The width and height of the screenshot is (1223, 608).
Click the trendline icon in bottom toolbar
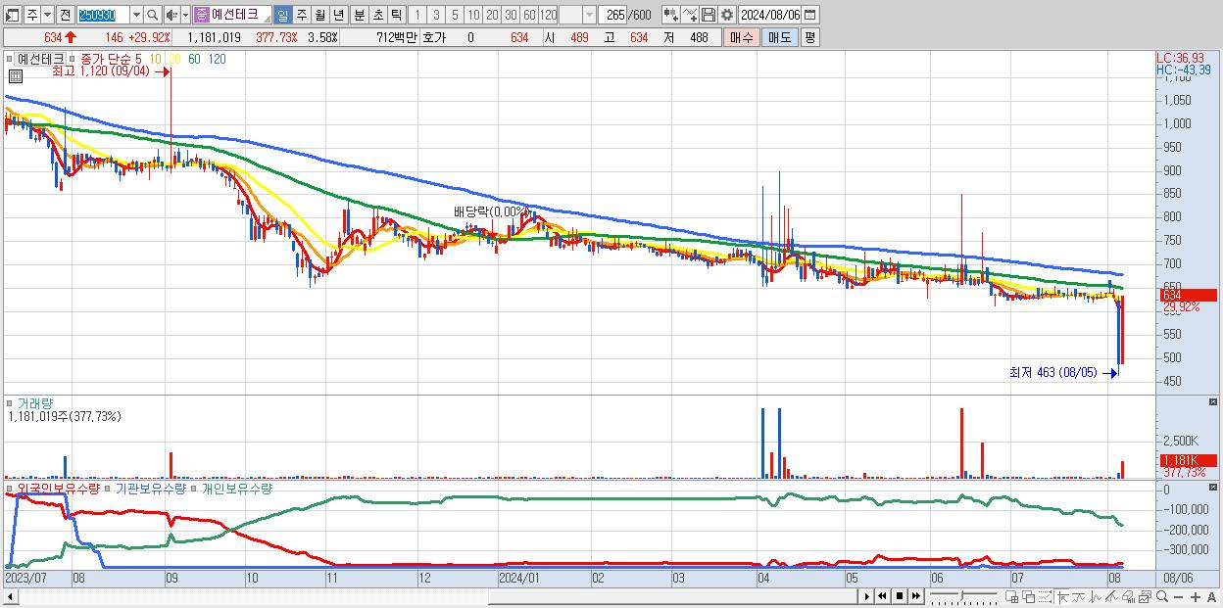coord(1080,597)
